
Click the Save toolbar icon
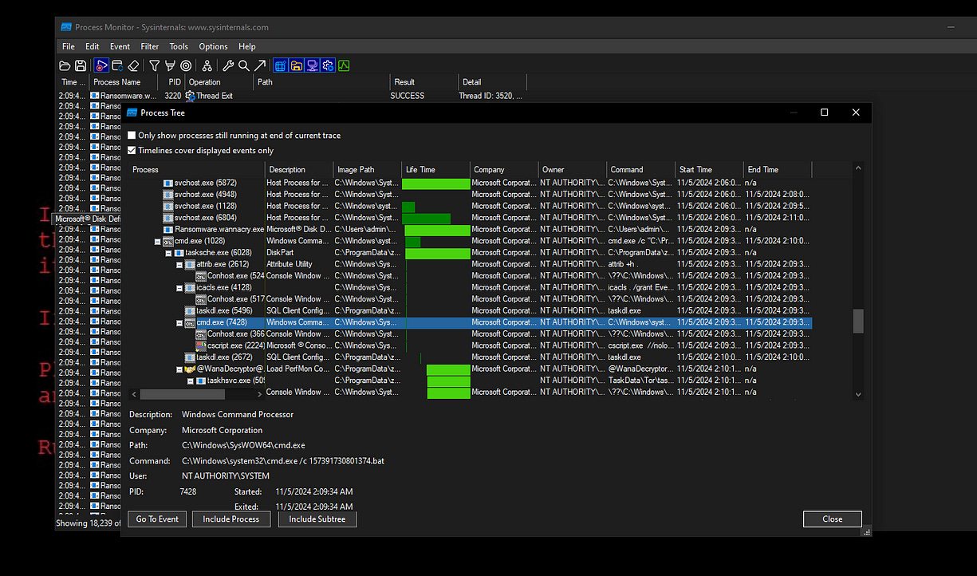tap(81, 65)
